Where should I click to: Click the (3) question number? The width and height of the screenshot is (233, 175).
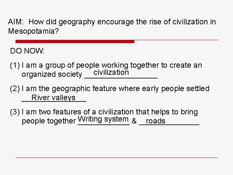click(15, 112)
